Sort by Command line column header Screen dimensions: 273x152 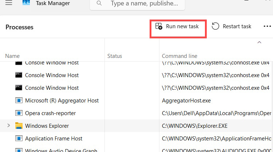(x=179, y=56)
